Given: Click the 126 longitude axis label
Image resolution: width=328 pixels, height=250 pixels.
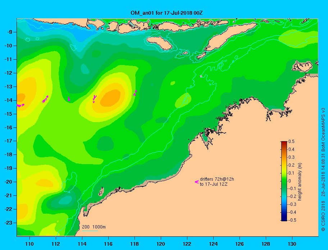Looking at the screenshot, I should click(x=240, y=244).
